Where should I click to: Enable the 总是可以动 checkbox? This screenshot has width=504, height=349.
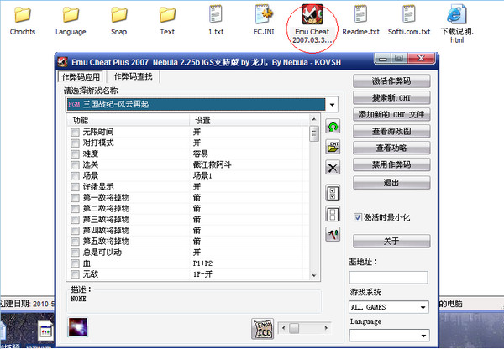[76, 253]
